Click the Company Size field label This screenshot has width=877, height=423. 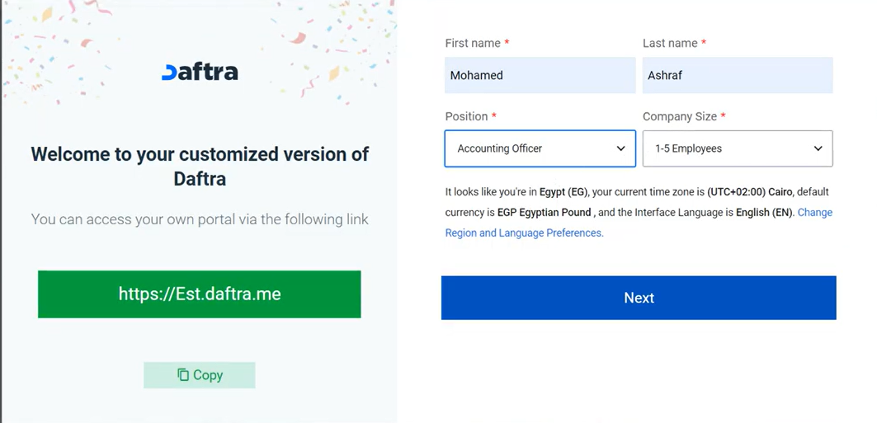[680, 117]
